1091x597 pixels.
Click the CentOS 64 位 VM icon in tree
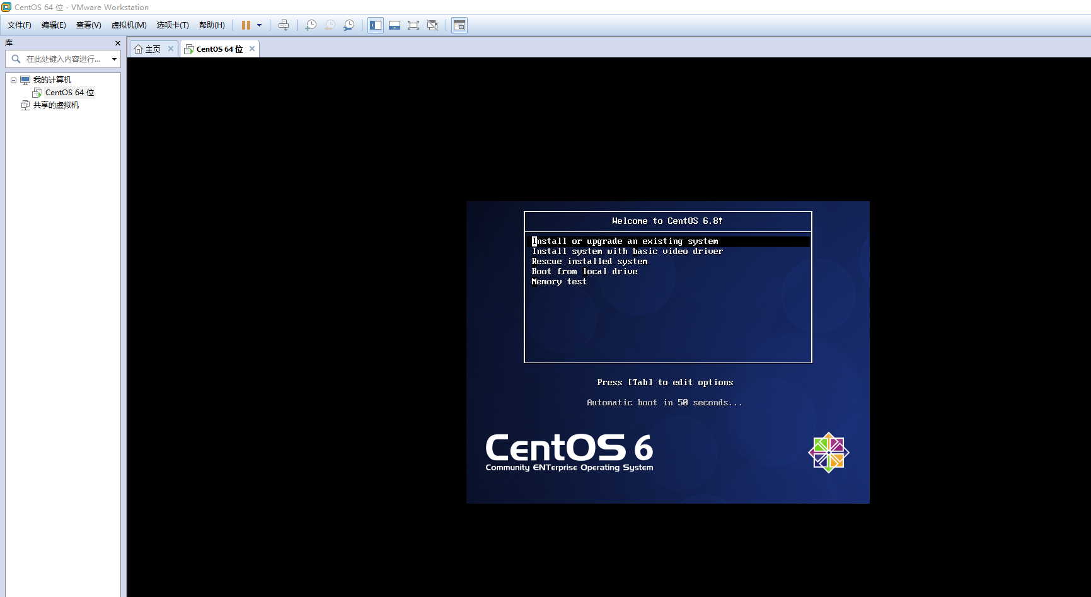[37, 93]
